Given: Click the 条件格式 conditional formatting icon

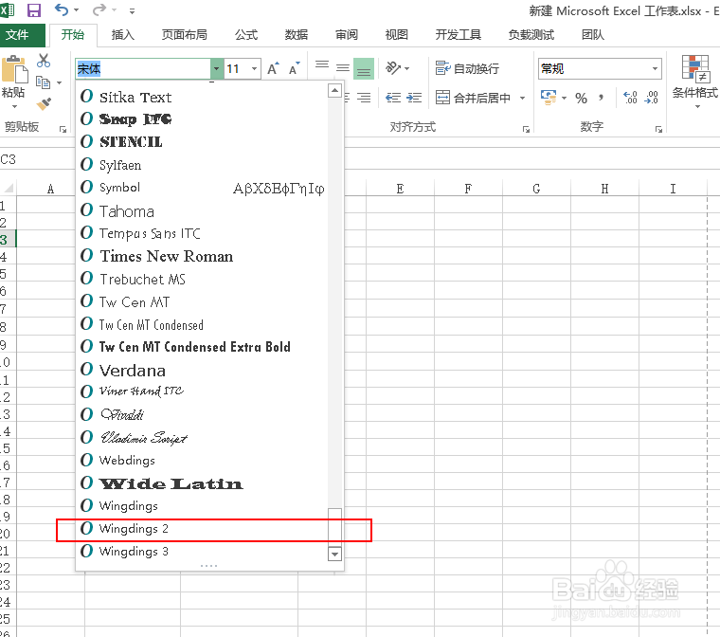Looking at the screenshot, I should point(695,69).
